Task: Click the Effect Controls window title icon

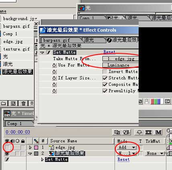Action: [43, 30]
